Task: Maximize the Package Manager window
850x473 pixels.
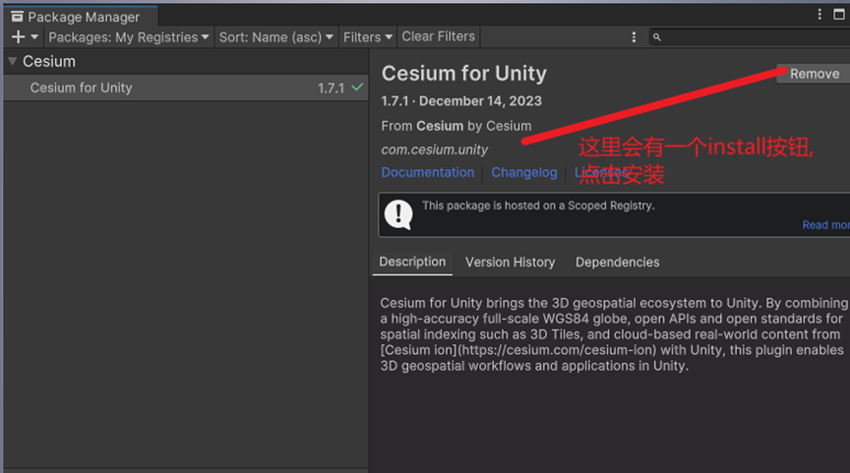Action: [x=838, y=14]
